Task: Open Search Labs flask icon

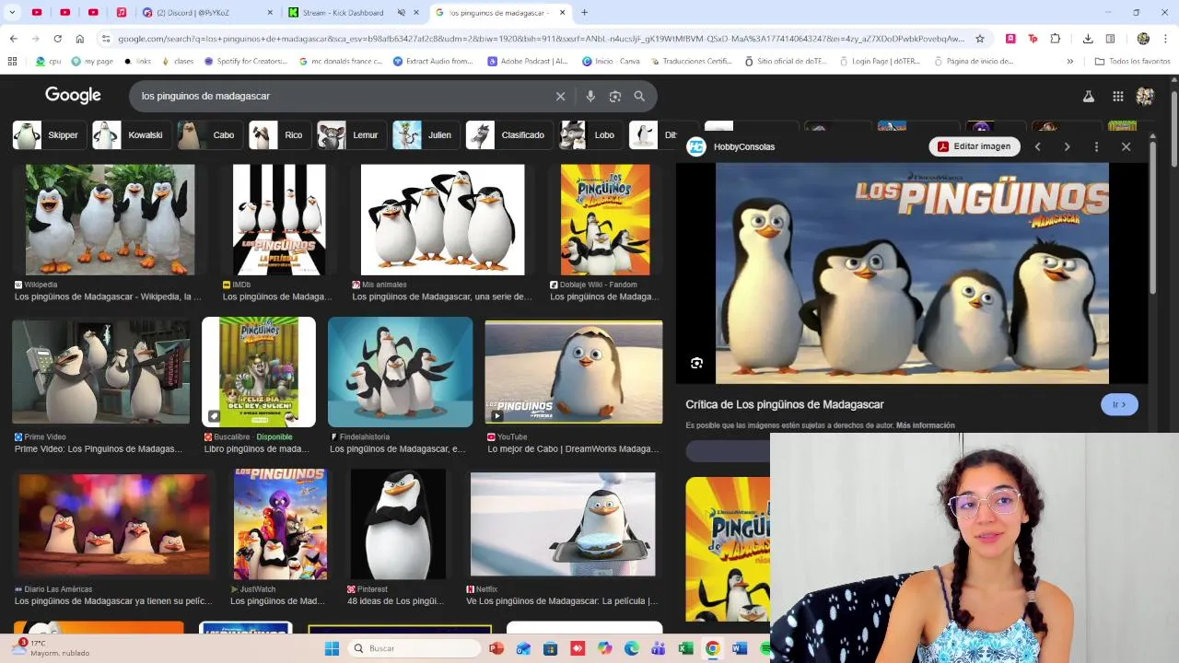Action: click(1088, 96)
